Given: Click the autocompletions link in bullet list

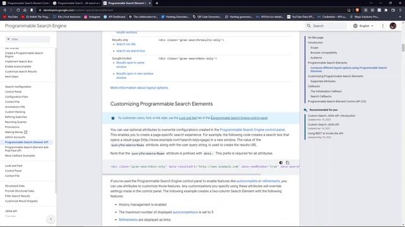Looking at the screenshot, I should point(185,212).
